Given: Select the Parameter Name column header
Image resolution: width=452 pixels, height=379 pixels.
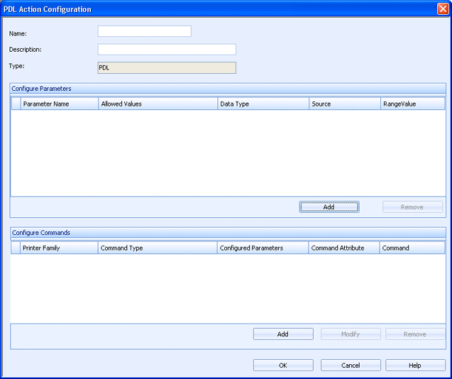Looking at the screenshot, I should 60,104.
